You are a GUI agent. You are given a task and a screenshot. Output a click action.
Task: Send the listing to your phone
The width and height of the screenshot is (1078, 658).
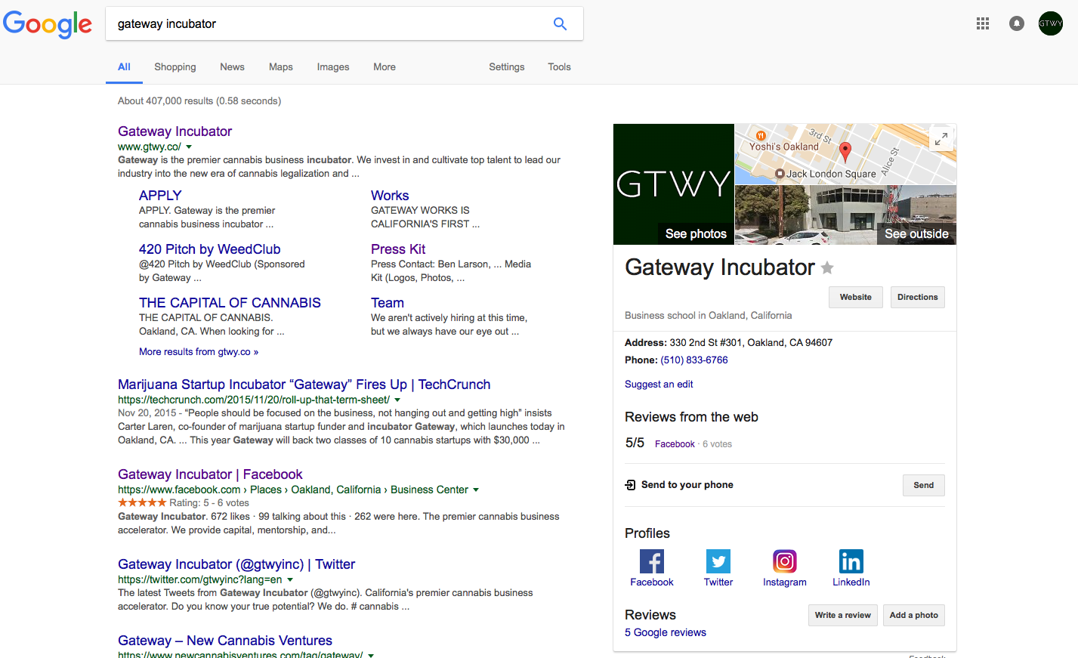(x=924, y=485)
